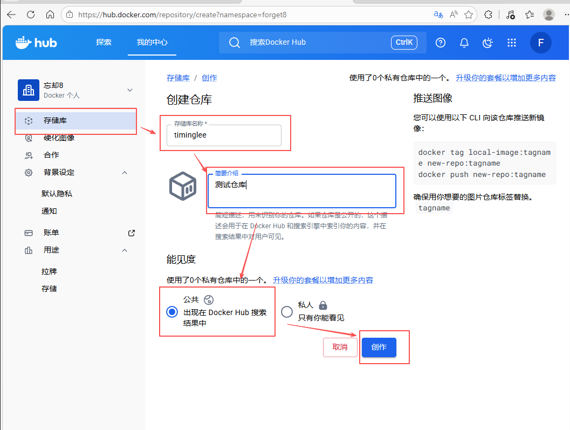
Task: Click the globe icon beside 公共
Action: (209, 300)
